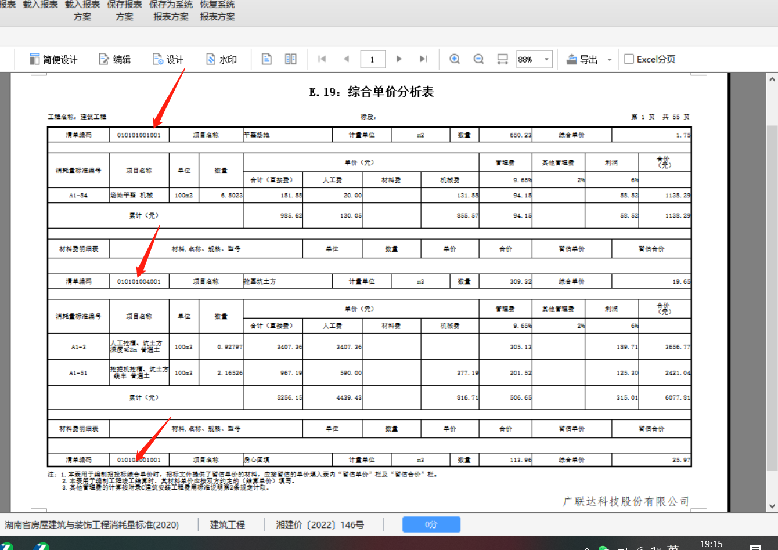Click the page indicator 第 1 页 共 55 页
Screen dimensions: 778x550
[661, 117]
